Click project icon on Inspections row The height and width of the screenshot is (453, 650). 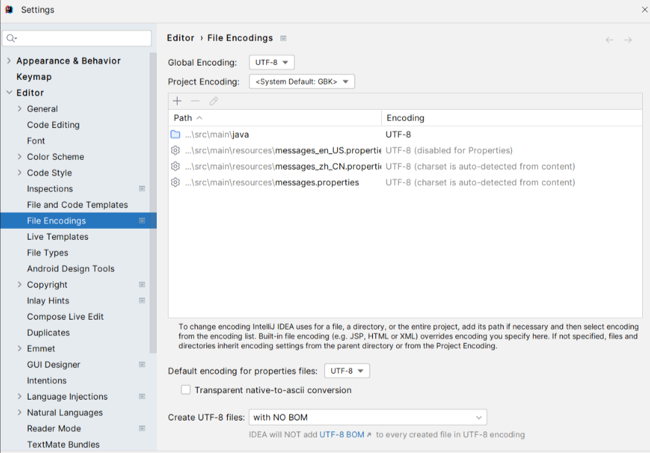(x=142, y=189)
